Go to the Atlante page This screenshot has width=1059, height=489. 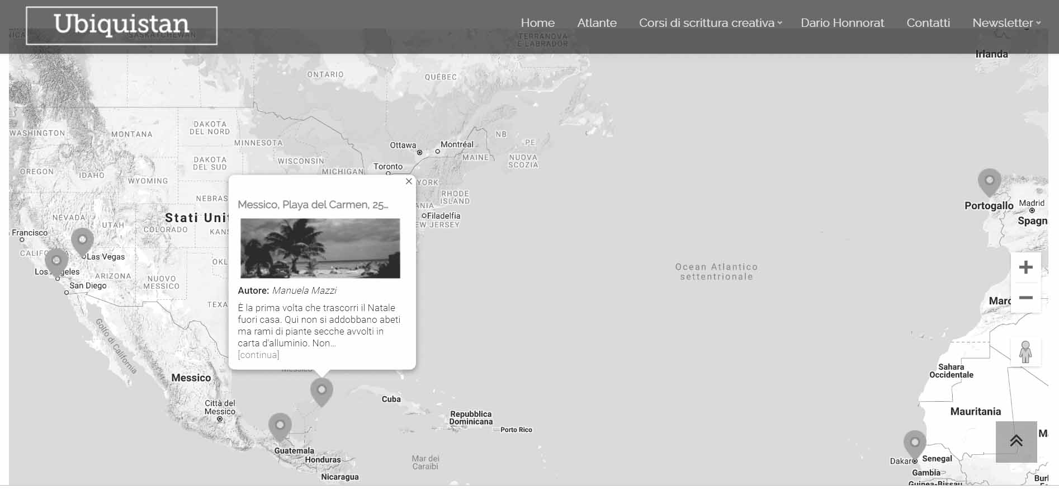click(597, 23)
